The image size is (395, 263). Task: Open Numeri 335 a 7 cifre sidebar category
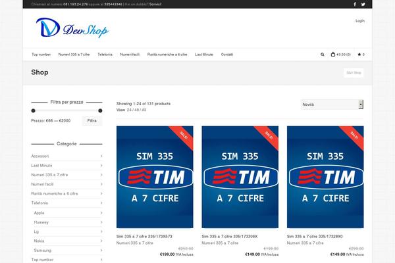49,175
